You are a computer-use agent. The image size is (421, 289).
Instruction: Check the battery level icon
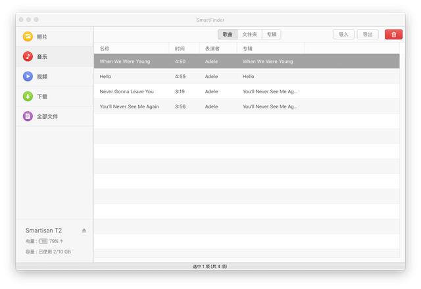43,241
